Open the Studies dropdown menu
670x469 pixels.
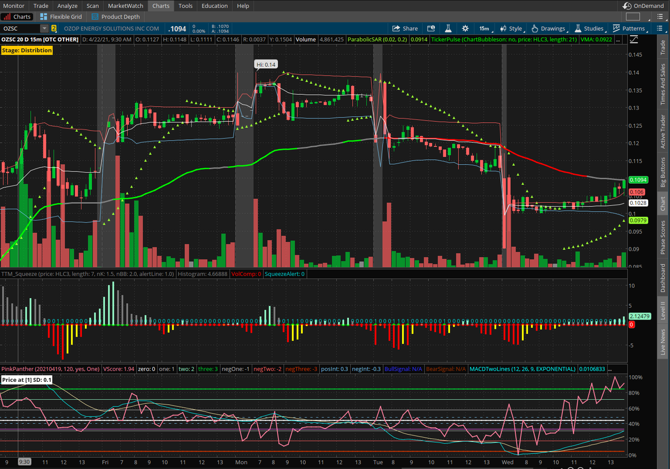click(x=589, y=28)
